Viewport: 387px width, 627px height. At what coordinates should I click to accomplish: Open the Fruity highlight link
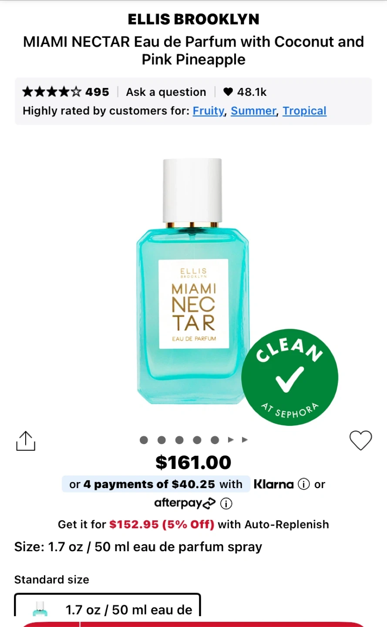[x=209, y=111]
